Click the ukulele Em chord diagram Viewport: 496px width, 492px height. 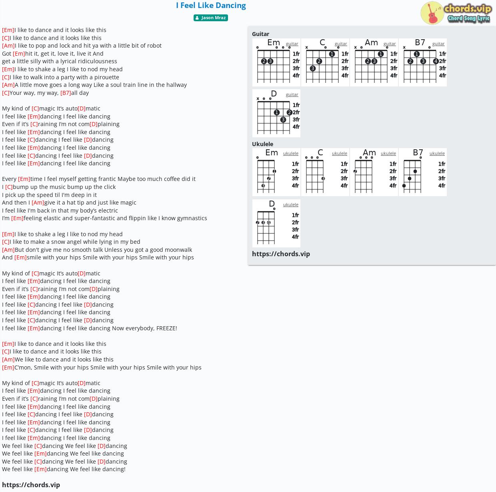pyautogui.click(x=276, y=172)
